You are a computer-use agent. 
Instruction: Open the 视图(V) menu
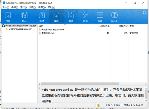point(42,7)
